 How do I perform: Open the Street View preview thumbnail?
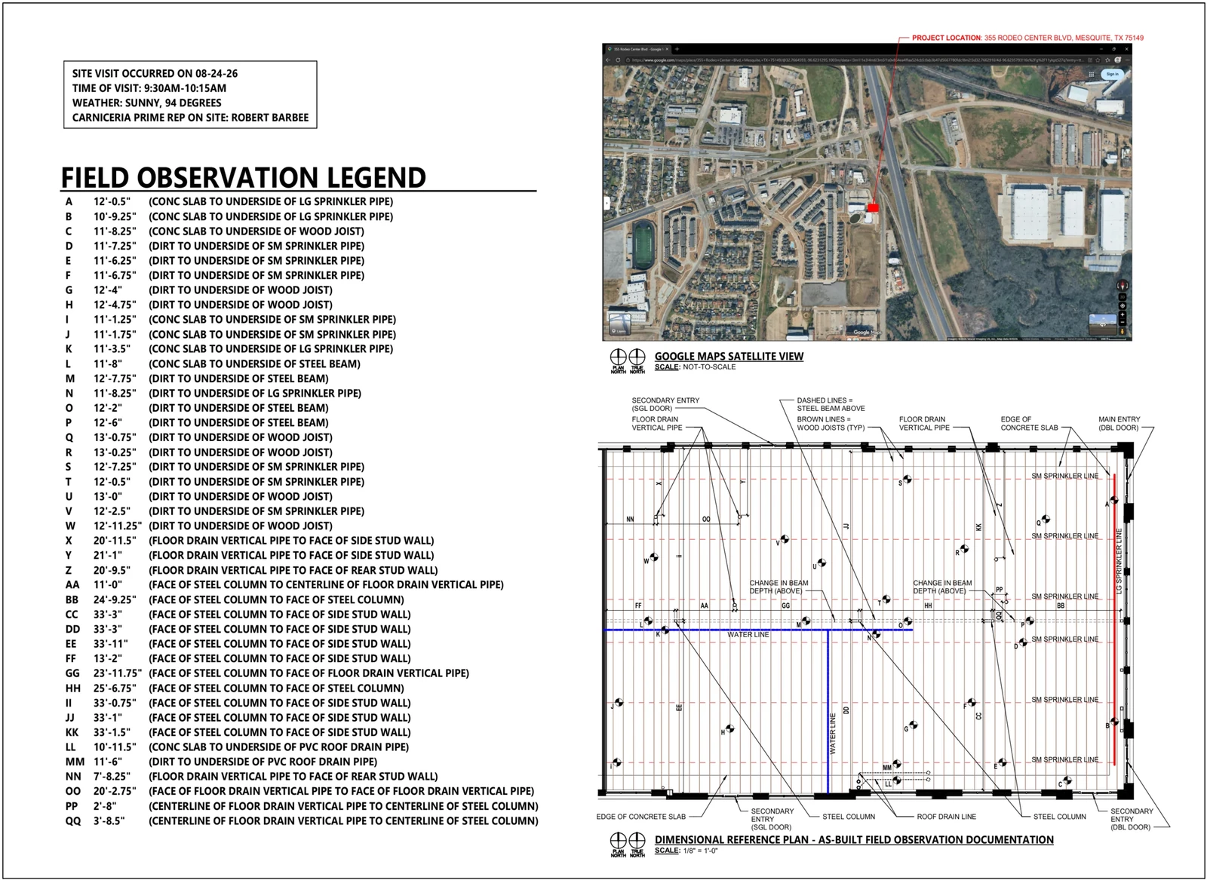tap(1103, 324)
